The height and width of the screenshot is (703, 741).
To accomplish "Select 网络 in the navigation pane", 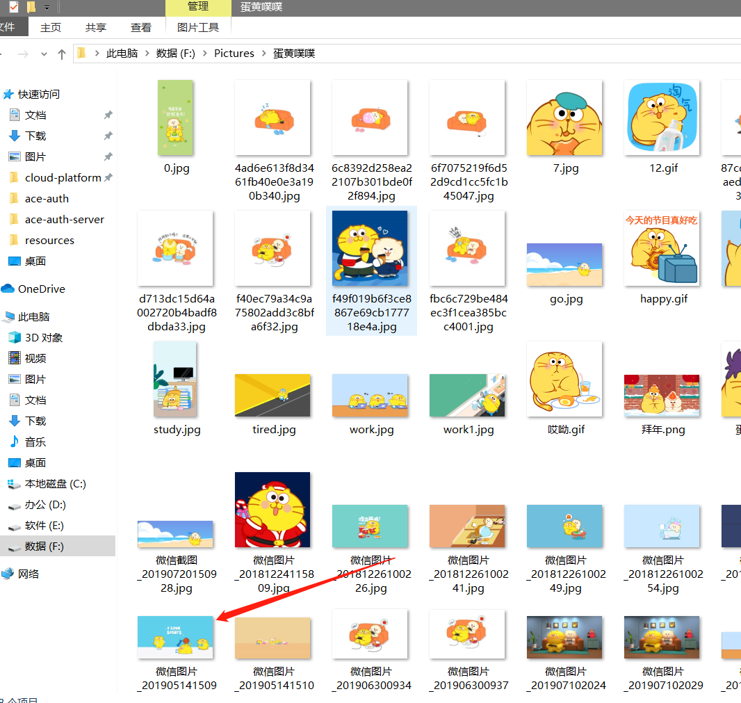I will (28, 574).
